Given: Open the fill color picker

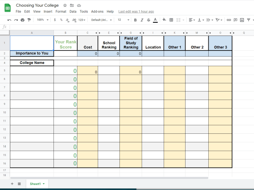Looking at the screenshot, I should click(x=164, y=20).
